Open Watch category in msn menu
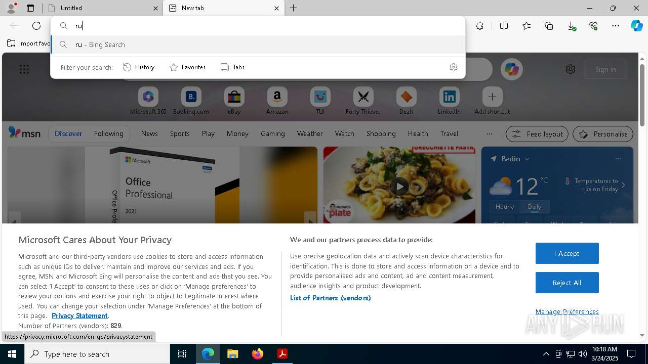Image resolution: width=648 pixels, height=364 pixels. pos(345,133)
